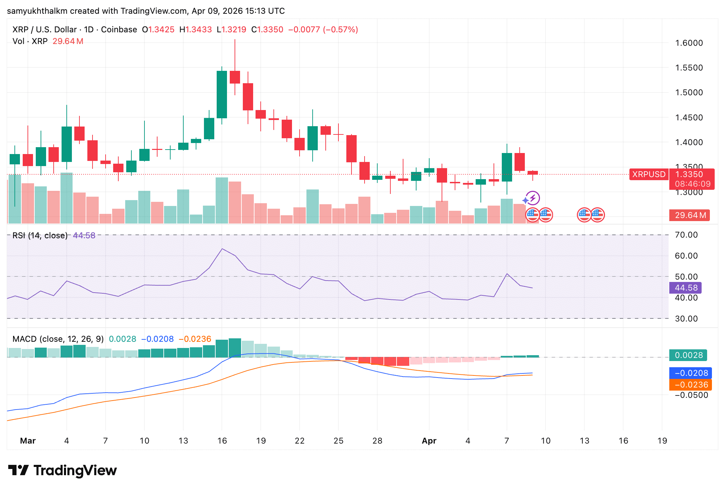Open the 1D timeframe selector in the legend
This screenshot has height=491, width=725.
[x=89, y=29]
